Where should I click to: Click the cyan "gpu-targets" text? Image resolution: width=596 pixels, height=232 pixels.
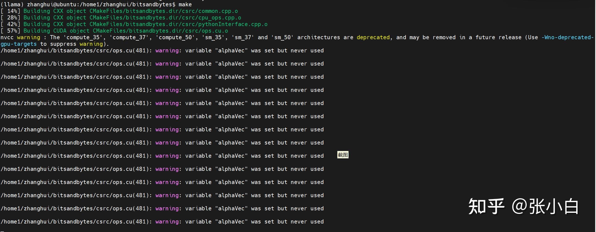coord(18,44)
